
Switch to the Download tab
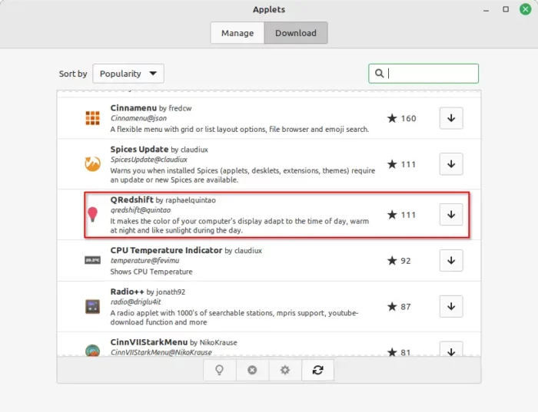point(296,33)
